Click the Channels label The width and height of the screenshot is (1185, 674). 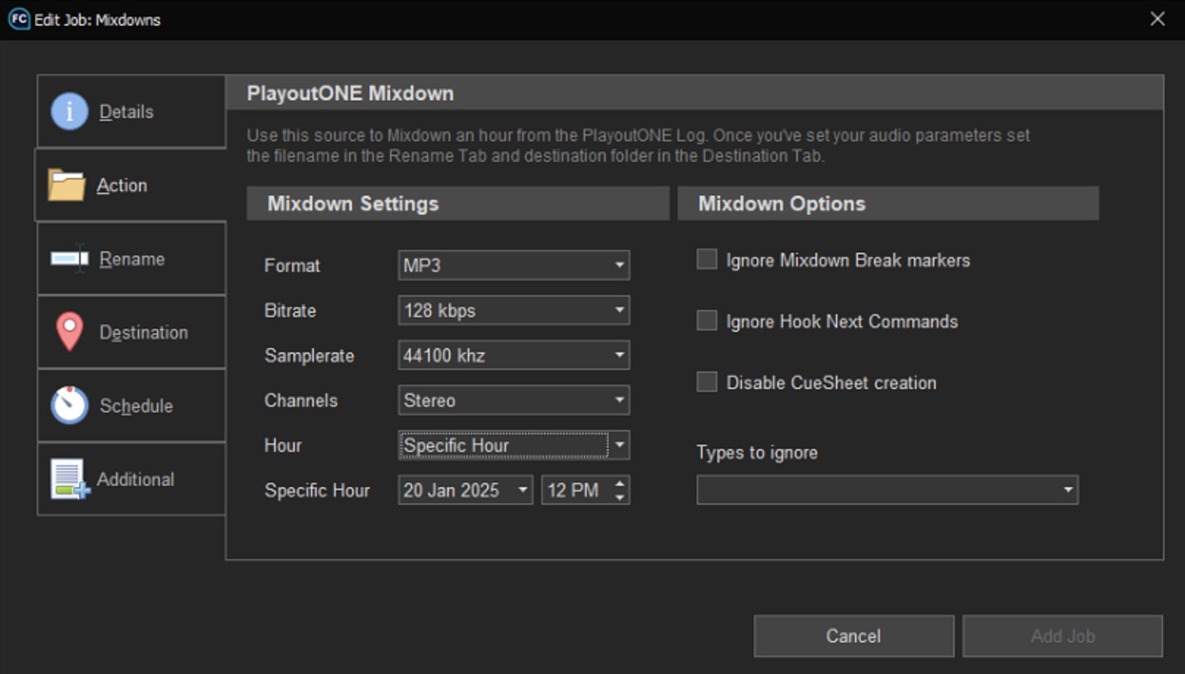click(301, 401)
